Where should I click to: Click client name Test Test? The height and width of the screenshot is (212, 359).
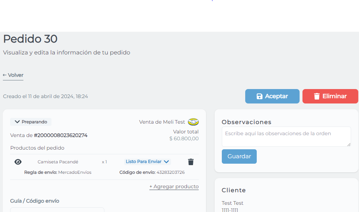232,203
